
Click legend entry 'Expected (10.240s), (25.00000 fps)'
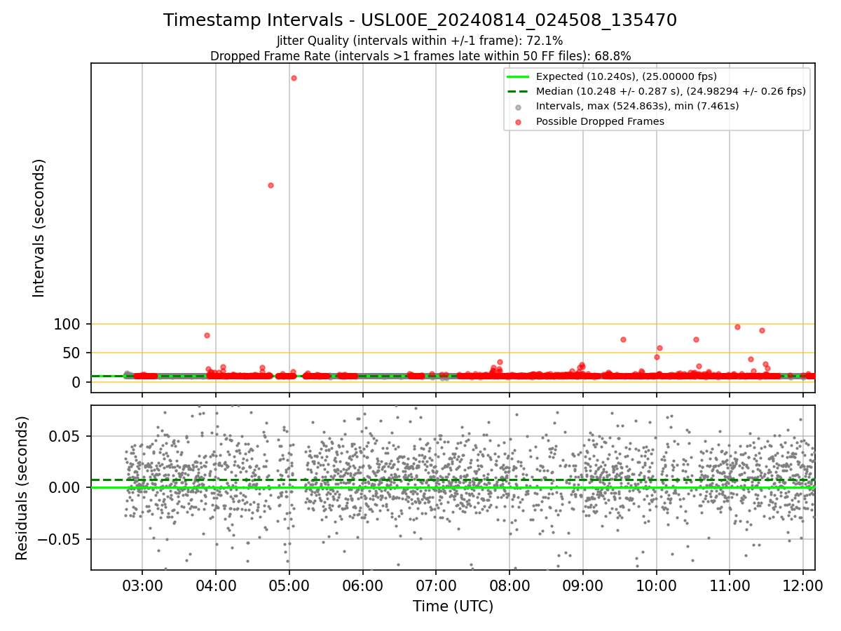626,76
